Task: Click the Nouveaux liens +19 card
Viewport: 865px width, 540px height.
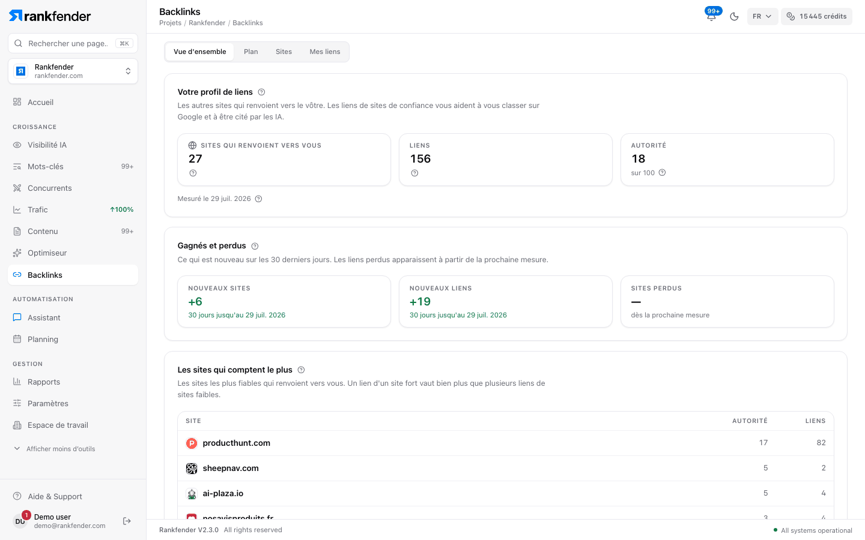Action: point(506,302)
